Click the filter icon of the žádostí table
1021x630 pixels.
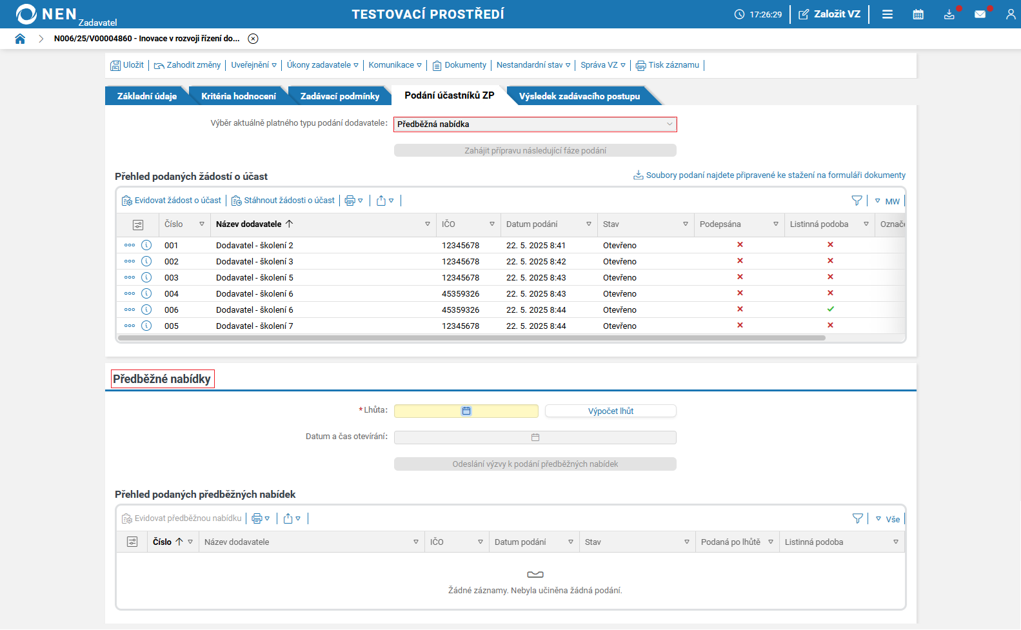pos(857,201)
